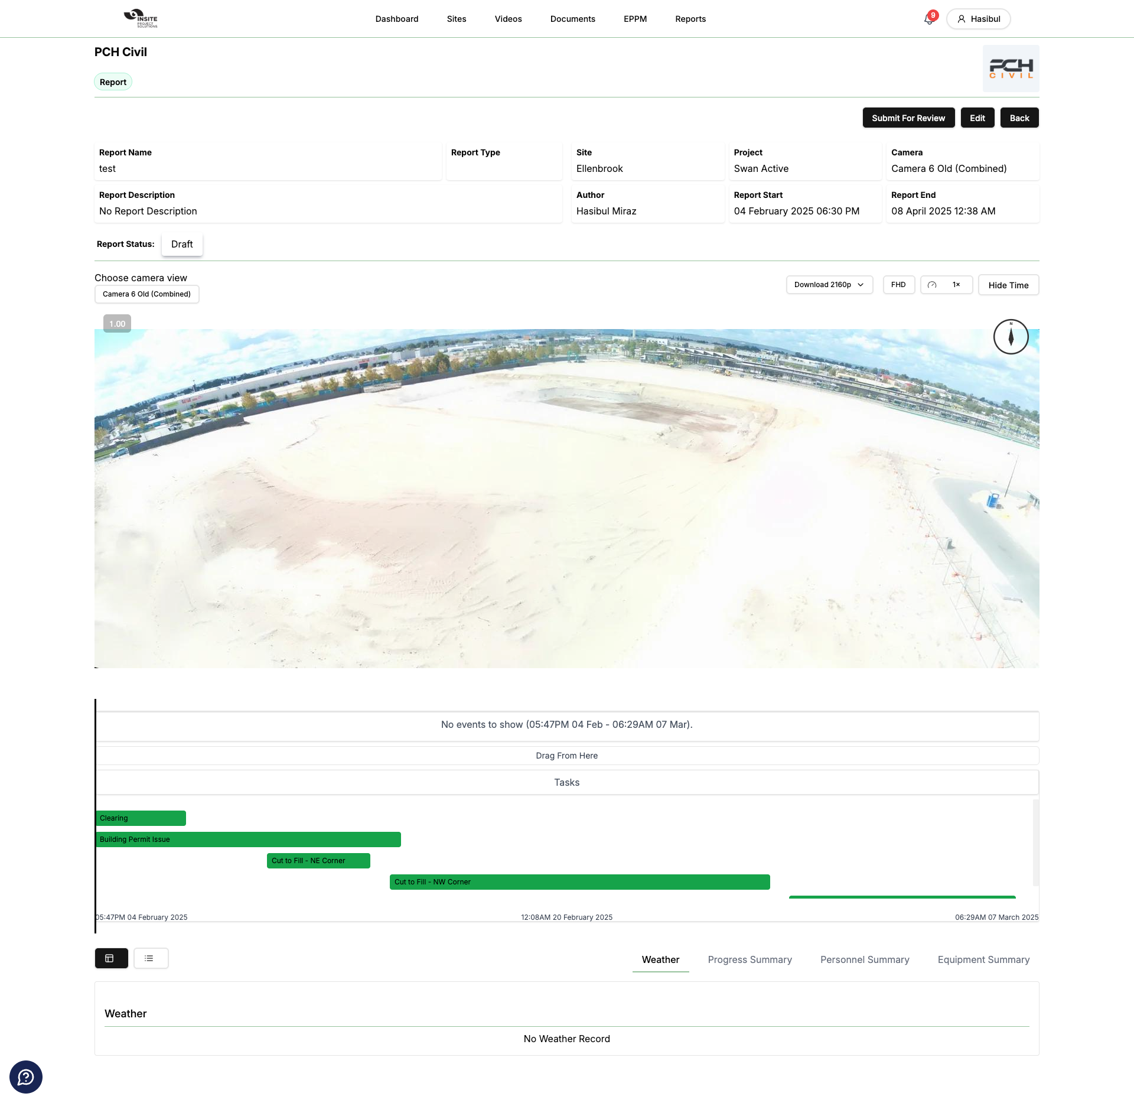Select the panel layout view icon
Image resolution: width=1134 pixels, height=1103 pixels.
(111, 958)
